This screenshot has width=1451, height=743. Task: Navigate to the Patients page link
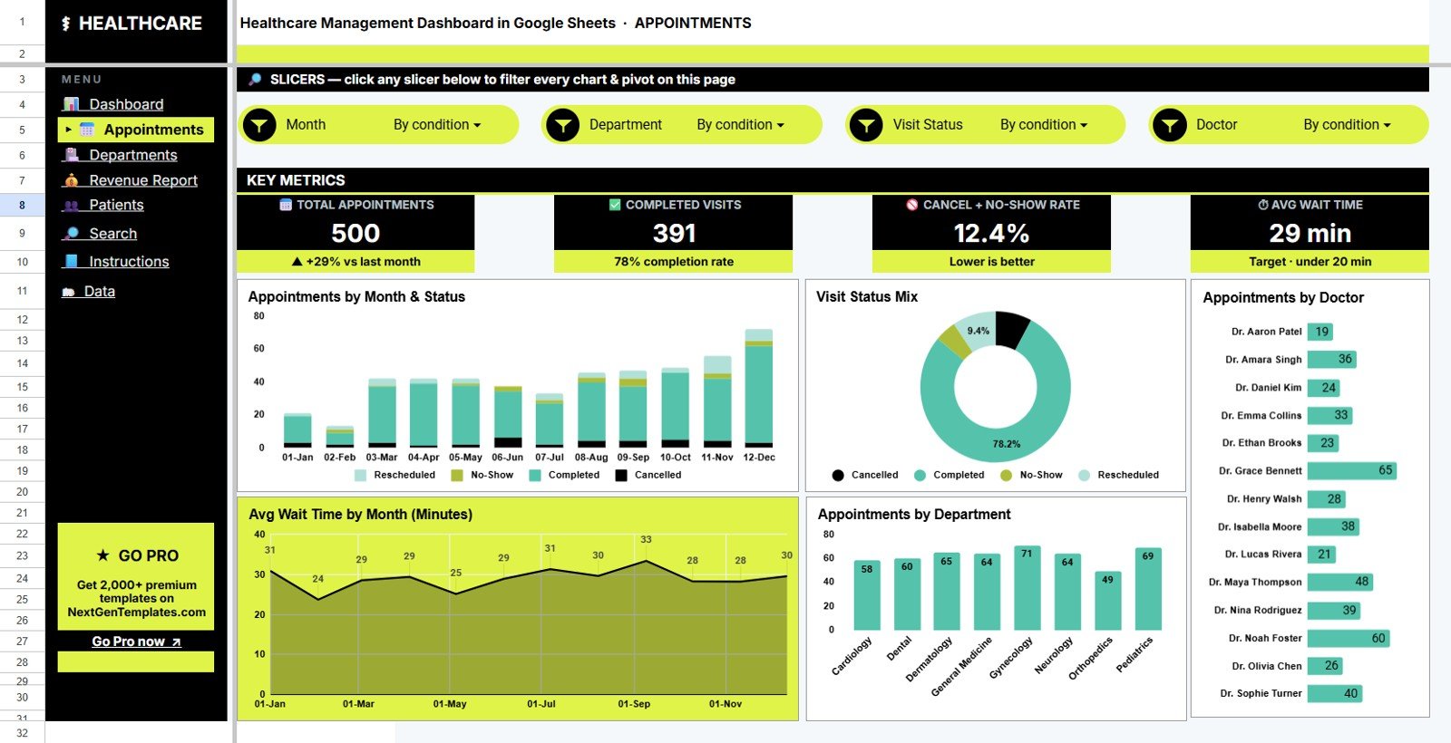point(116,205)
